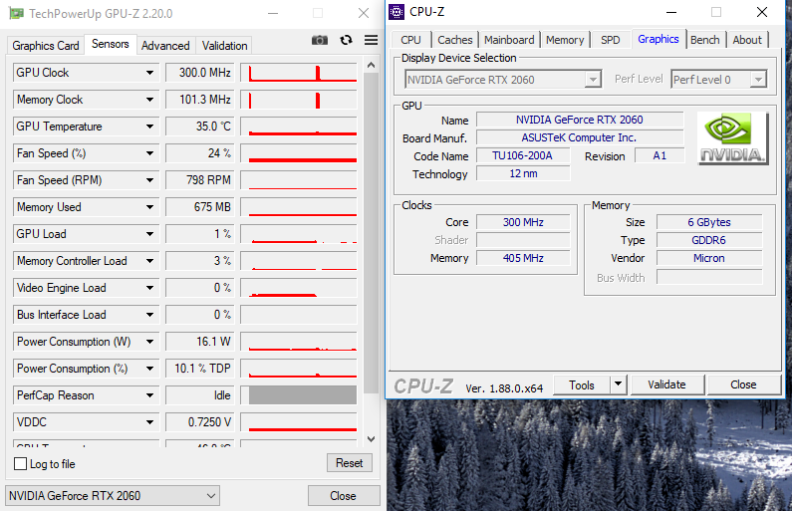The image size is (792, 511).
Task: Open the Bus Interface Load dropdown
Action: (x=149, y=315)
